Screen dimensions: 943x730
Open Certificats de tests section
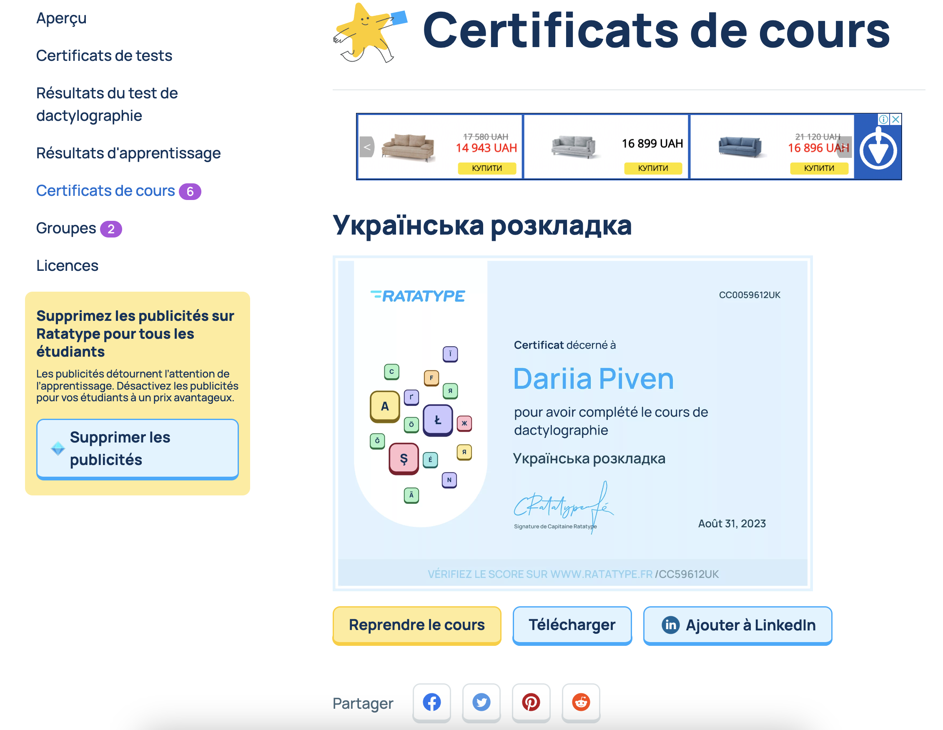[x=104, y=56]
